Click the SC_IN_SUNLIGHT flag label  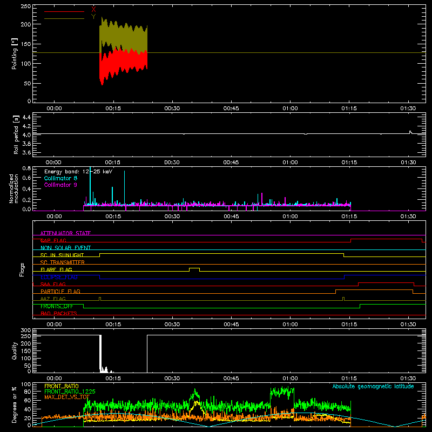(62, 255)
